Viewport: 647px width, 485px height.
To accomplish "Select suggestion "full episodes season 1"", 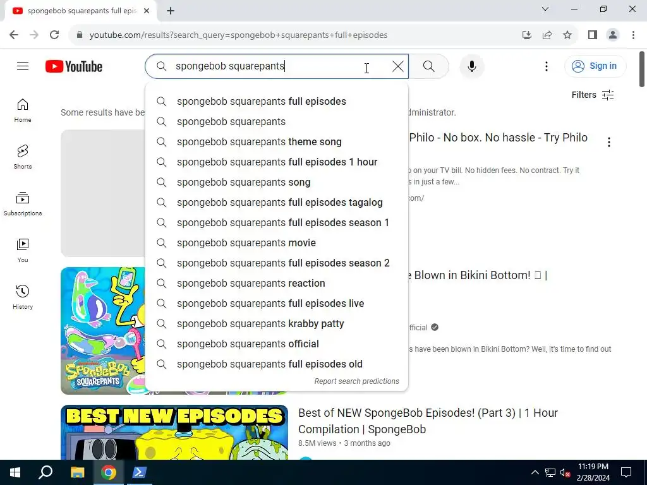I will 277,223.
